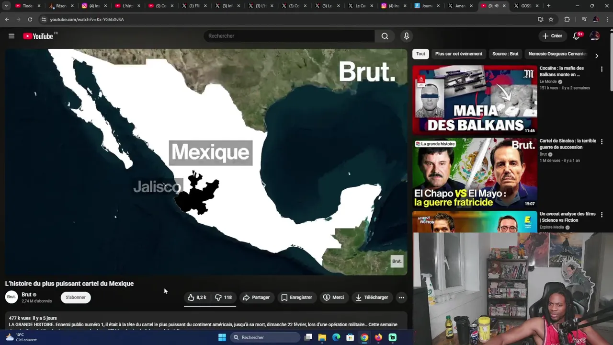The width and height of the screenshot is (613, 345).
Task: Download the video with Télécharger
Action: point(372,298)
